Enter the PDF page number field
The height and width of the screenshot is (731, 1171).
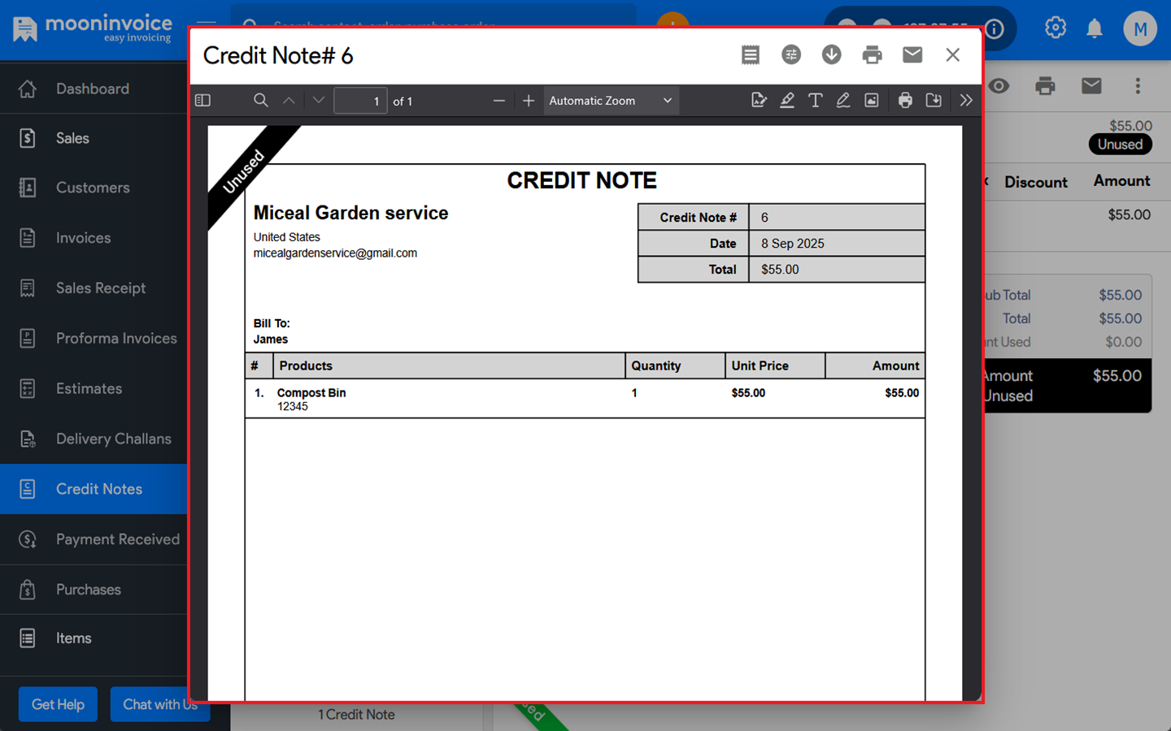pyautogui.click(x=360, y=101)
